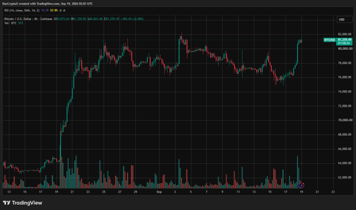Click the green BTCUSD symbol label
The height and width of the screenshot is (210, 356).
pos(329,40)
